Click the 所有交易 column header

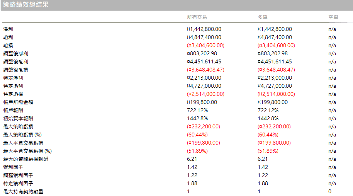[x=197, y=17]
